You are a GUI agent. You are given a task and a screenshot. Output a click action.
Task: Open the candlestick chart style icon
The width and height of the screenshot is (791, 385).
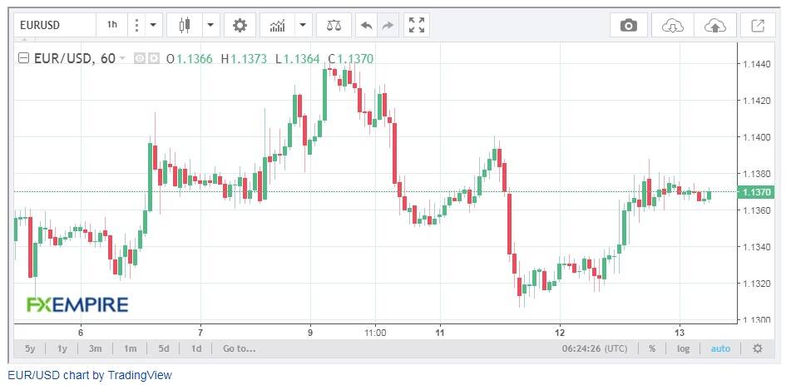pos(185,25)
